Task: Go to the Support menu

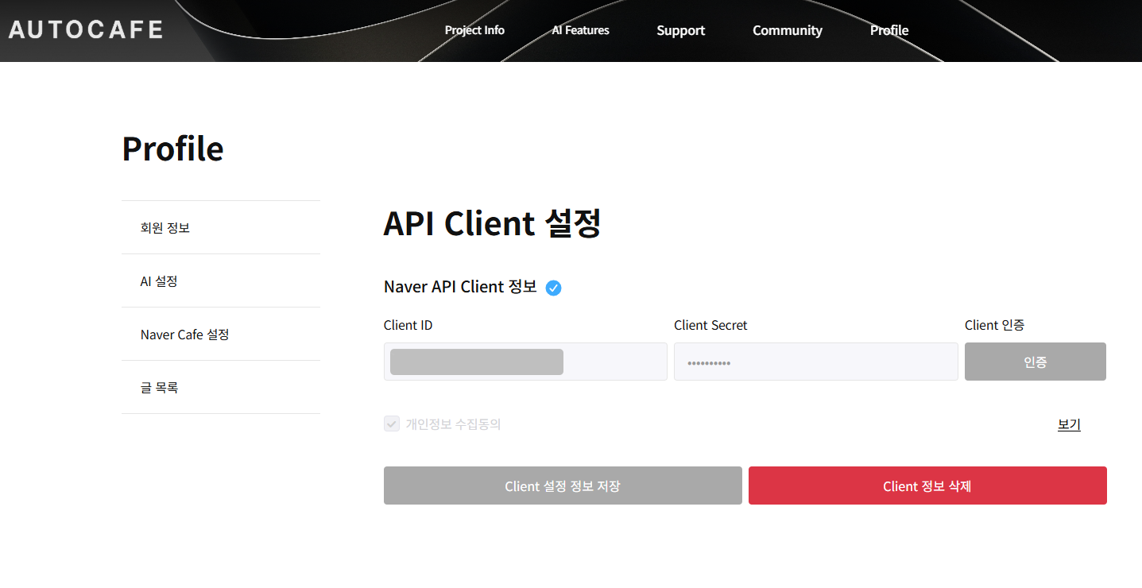Action: [680, 30]
